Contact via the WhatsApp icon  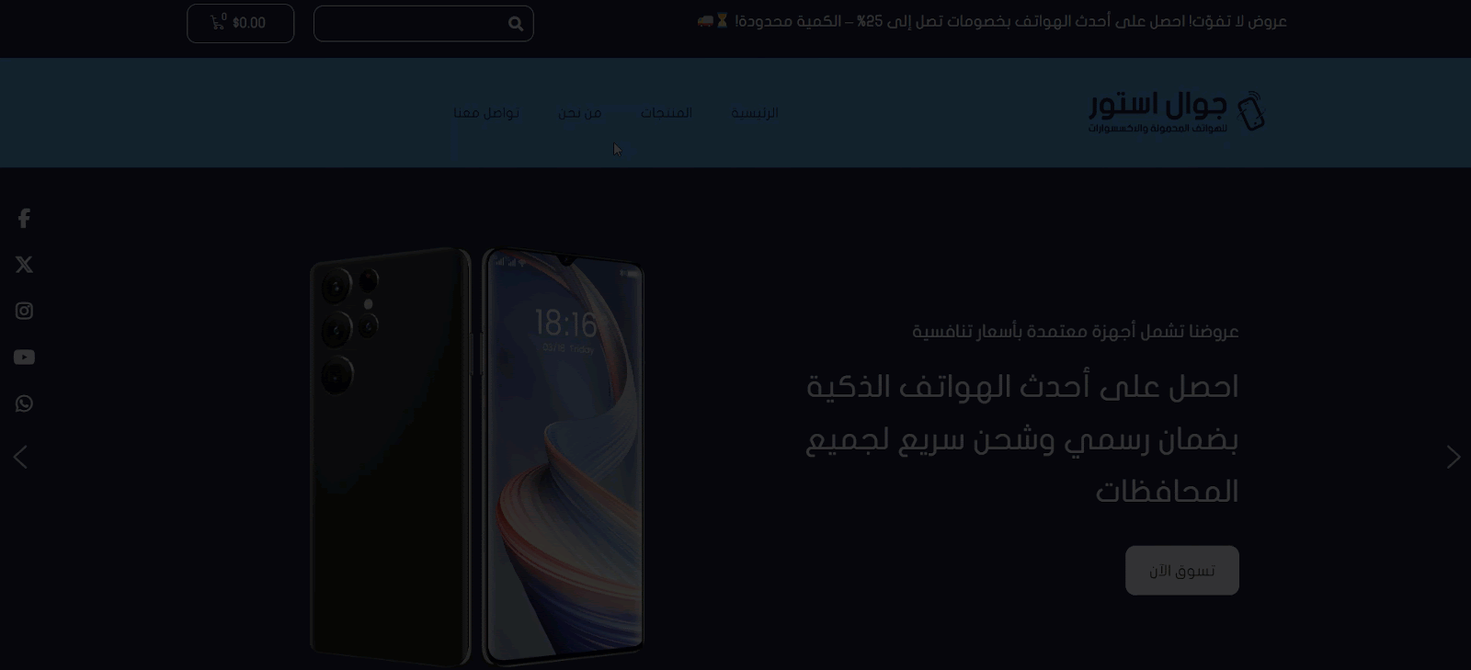point(24,403)
